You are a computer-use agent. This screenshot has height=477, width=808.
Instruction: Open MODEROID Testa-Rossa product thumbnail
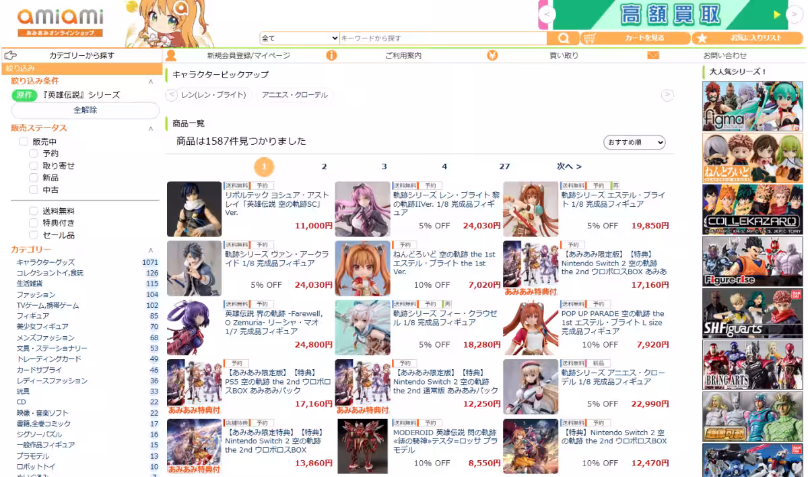[x=362, y=446]
